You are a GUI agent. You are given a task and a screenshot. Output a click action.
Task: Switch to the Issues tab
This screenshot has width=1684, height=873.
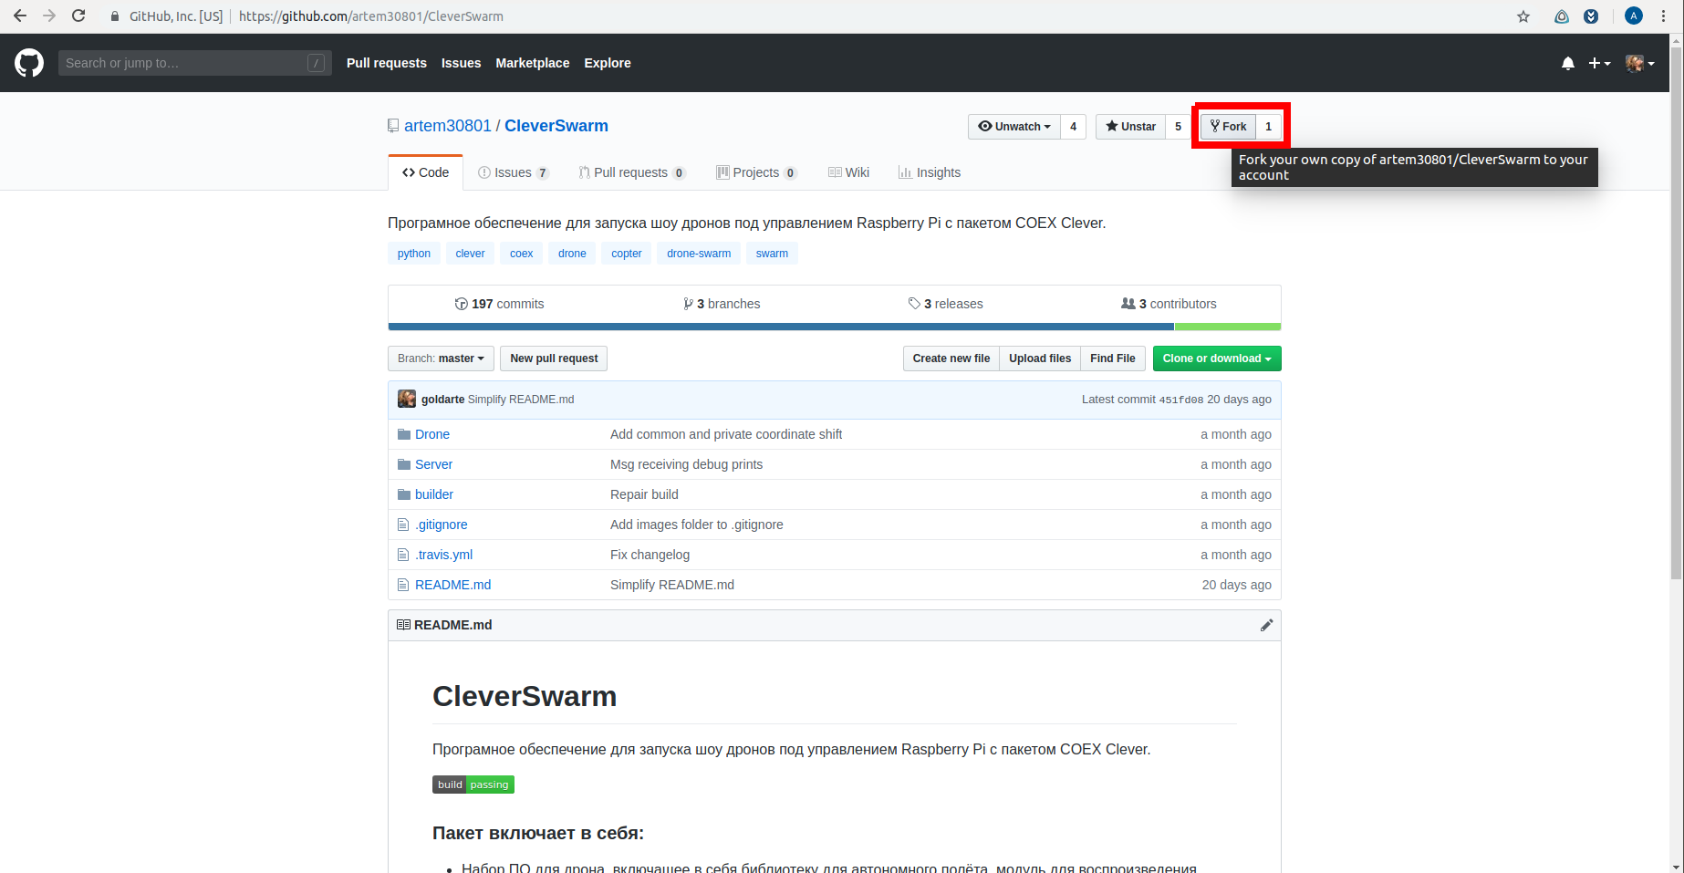point(513,172)
